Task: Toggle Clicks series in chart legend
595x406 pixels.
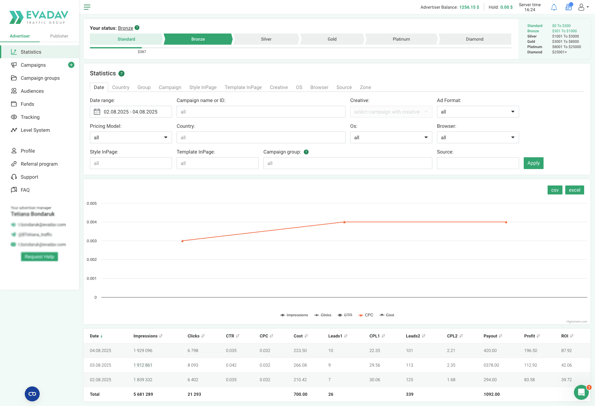Action: coord(323,315)
